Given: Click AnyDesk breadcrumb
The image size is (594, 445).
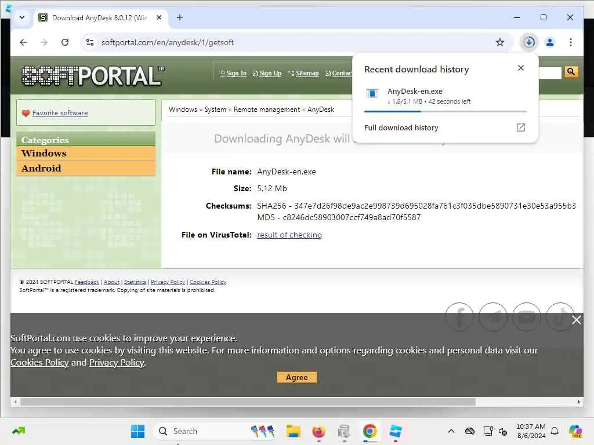Looking at the screenshot, I should tap(321, 110).
